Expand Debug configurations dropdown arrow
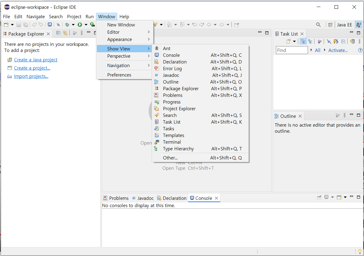This screenshot has width=364, height=256. (73, 25)
